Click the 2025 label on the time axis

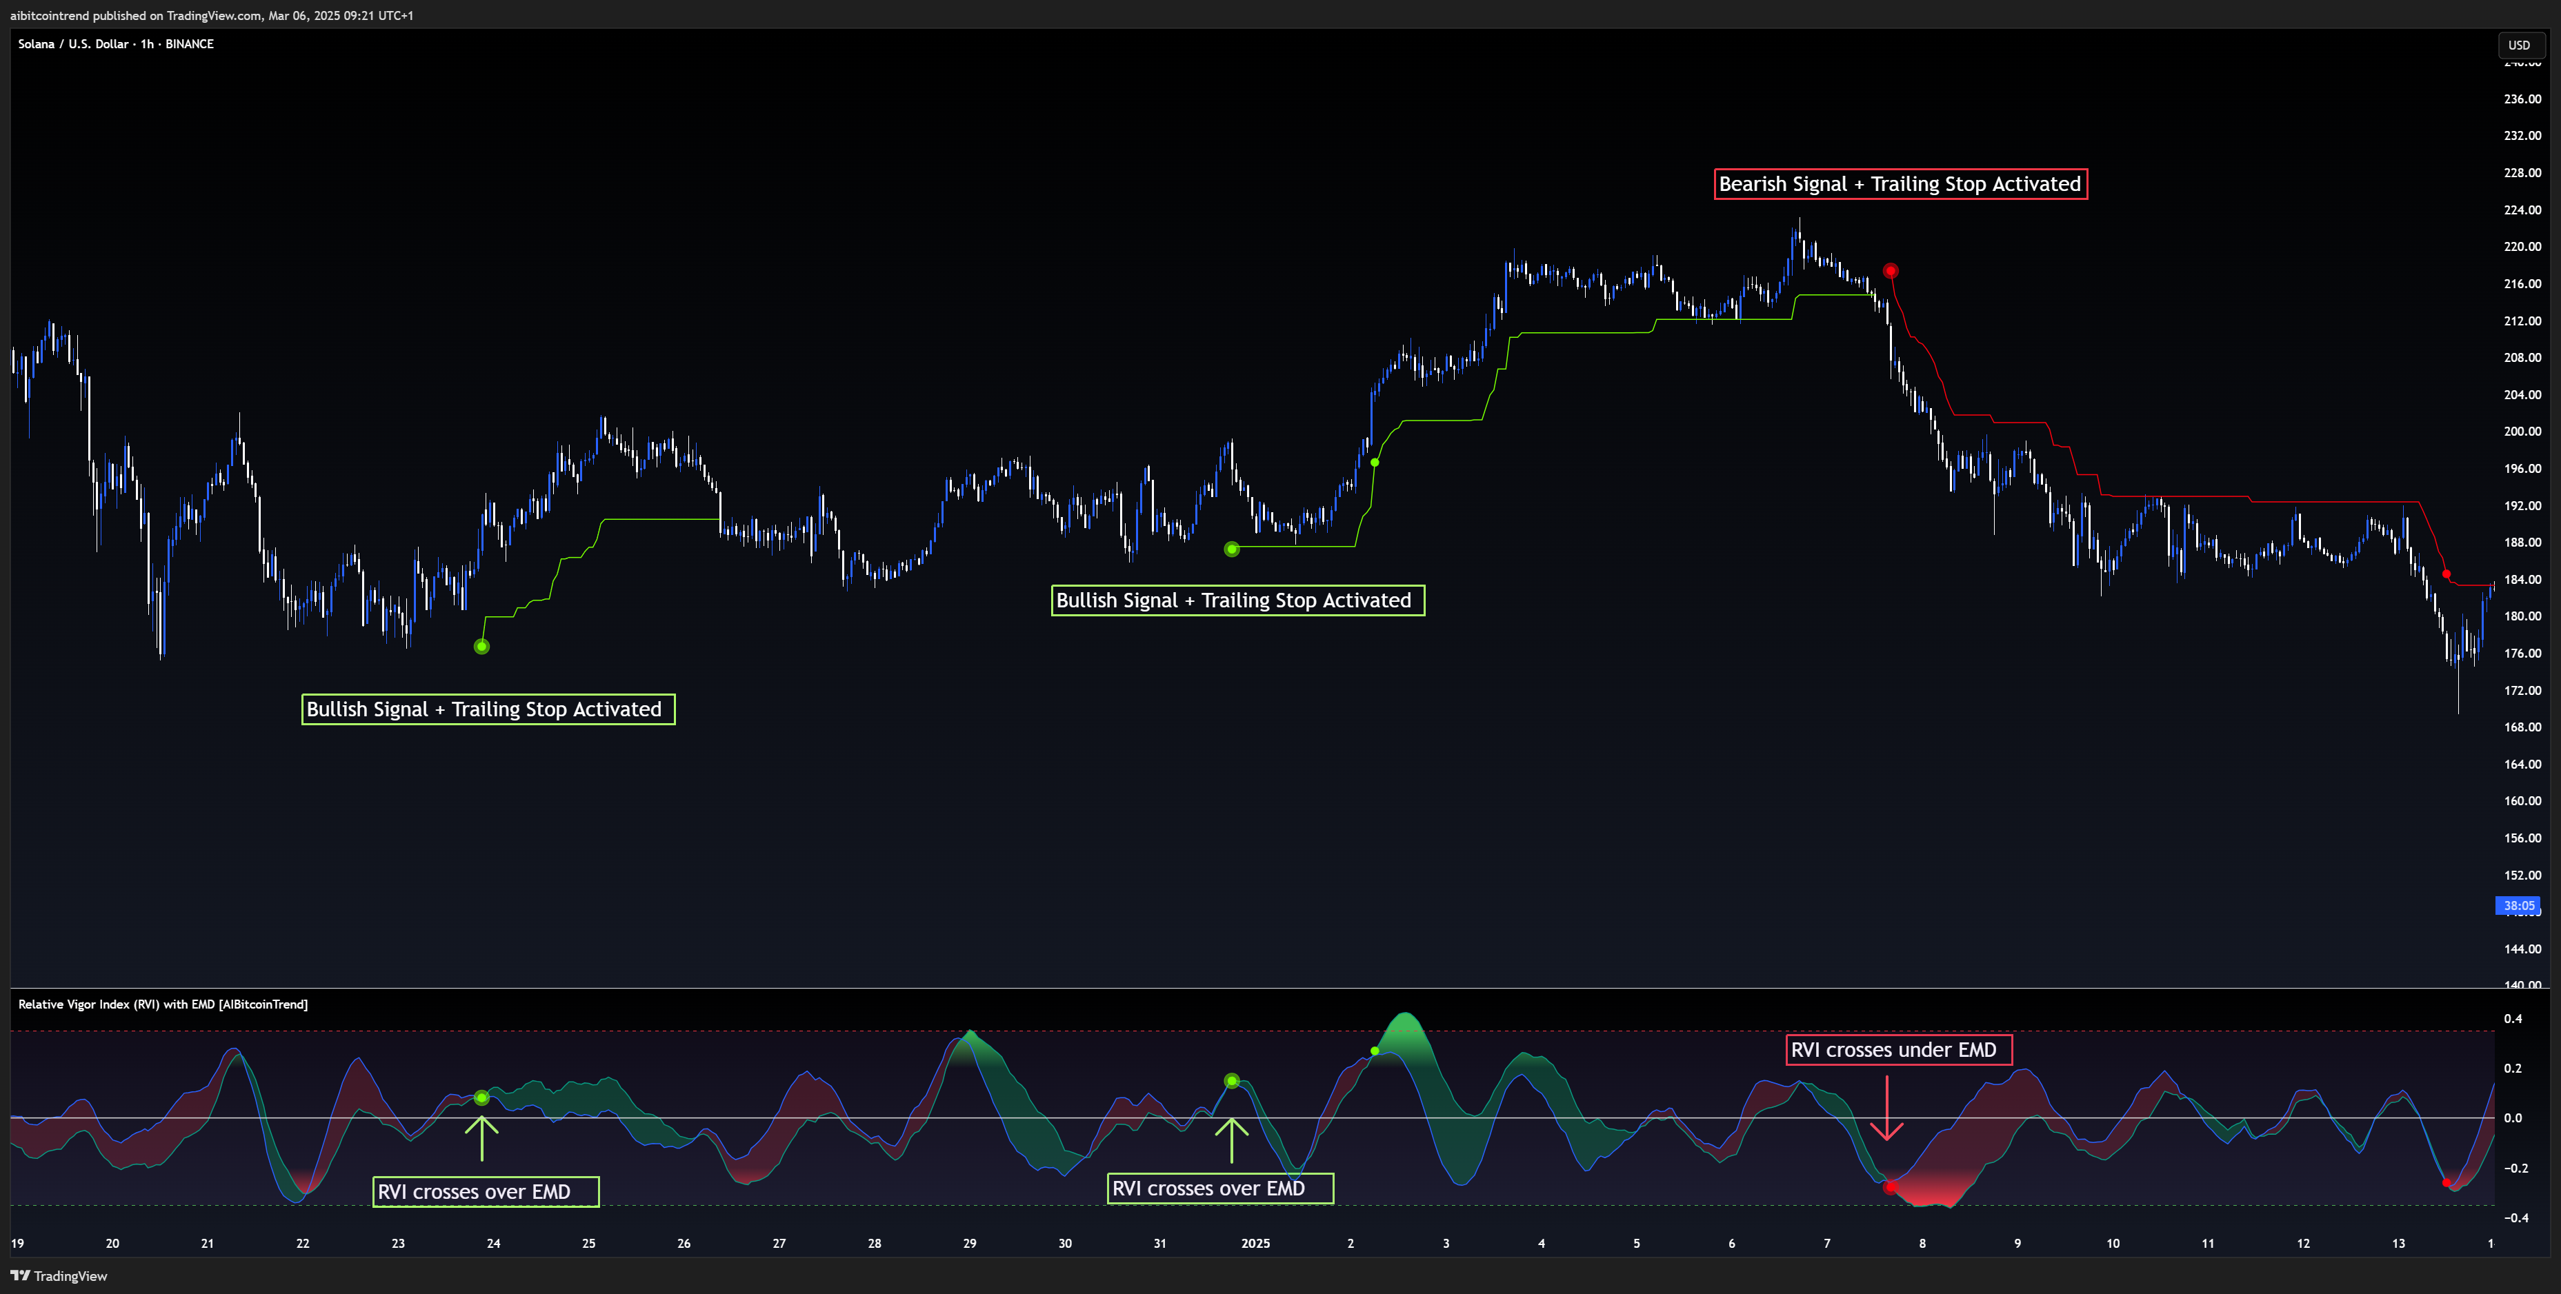[x=1255, y=1243]
